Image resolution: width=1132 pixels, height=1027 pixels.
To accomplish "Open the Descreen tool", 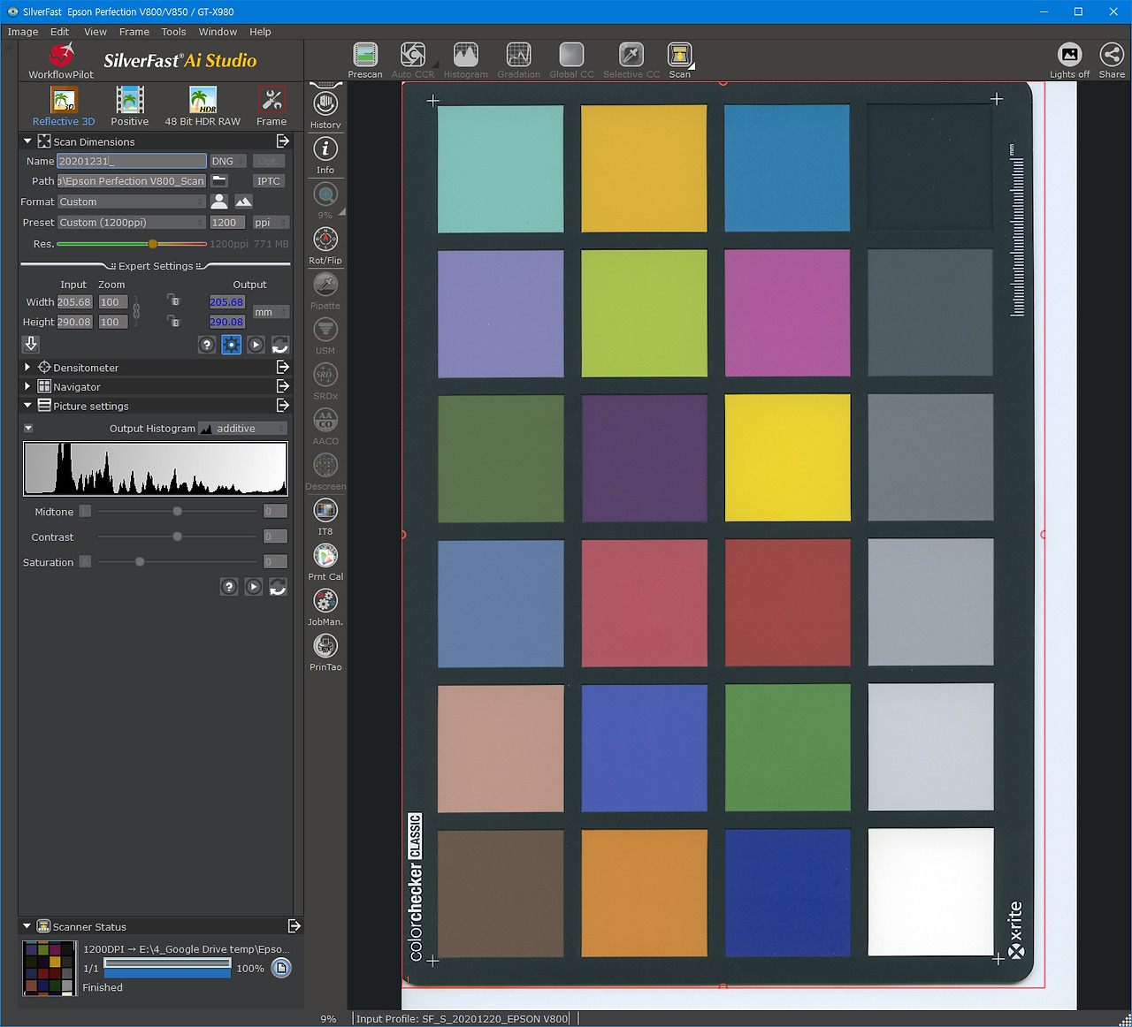I will click(x=325, y=465).
